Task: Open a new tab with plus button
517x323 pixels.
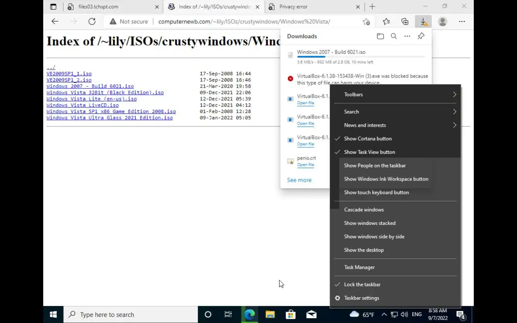Action: (372, 7)
